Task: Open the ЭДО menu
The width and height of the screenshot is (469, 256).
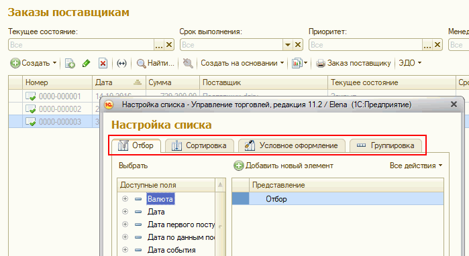Action: 410,63
